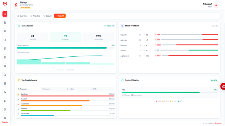Viewport: 225px width, 126px height.
Task: Select the Systems leaderboard tab
Action: tap(46, 89)
